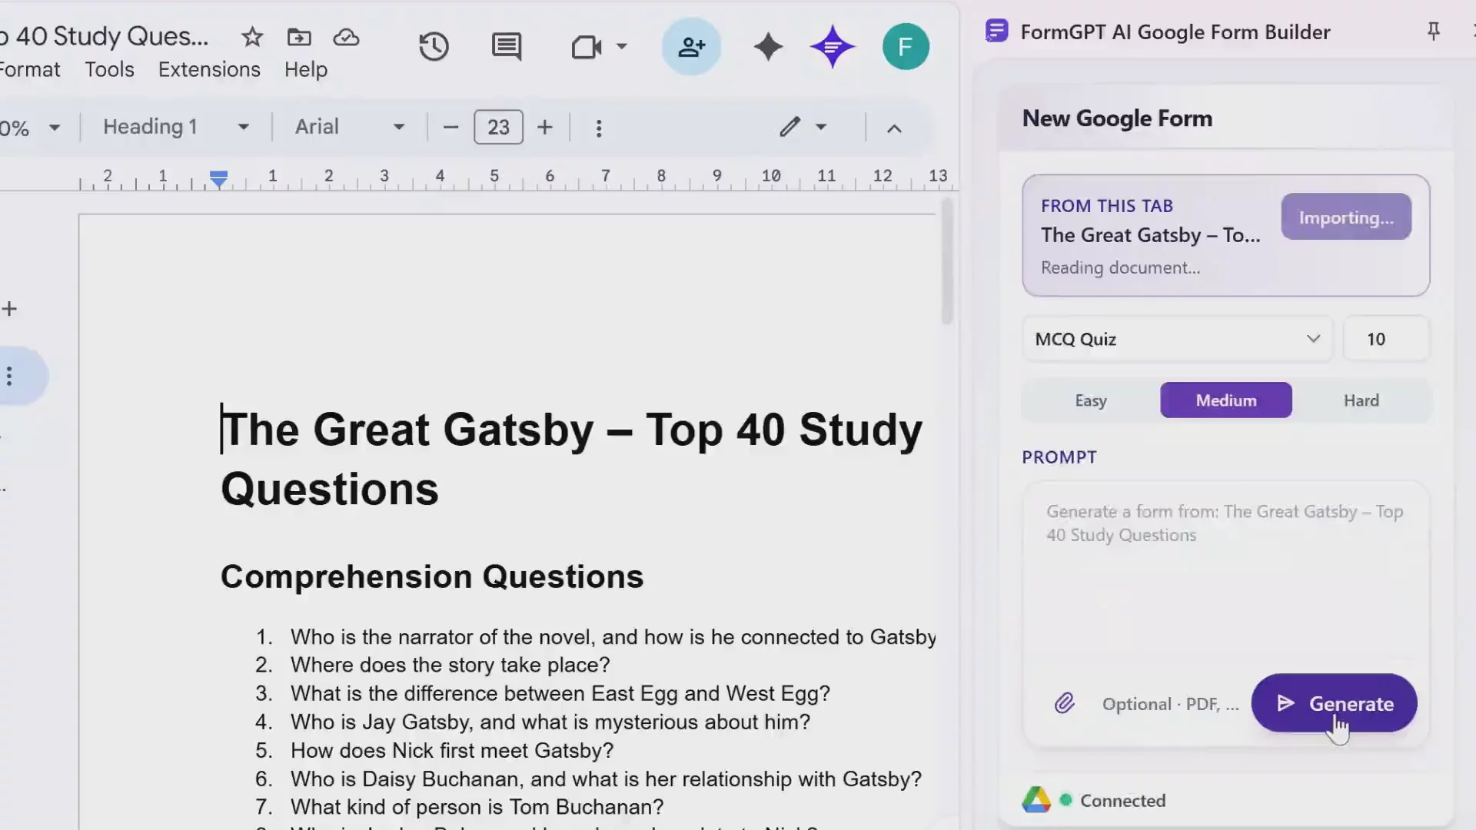Click question 2 about where story takes place
The width and height of the screenshot is (1476, 830).
(x=450, y=665)
